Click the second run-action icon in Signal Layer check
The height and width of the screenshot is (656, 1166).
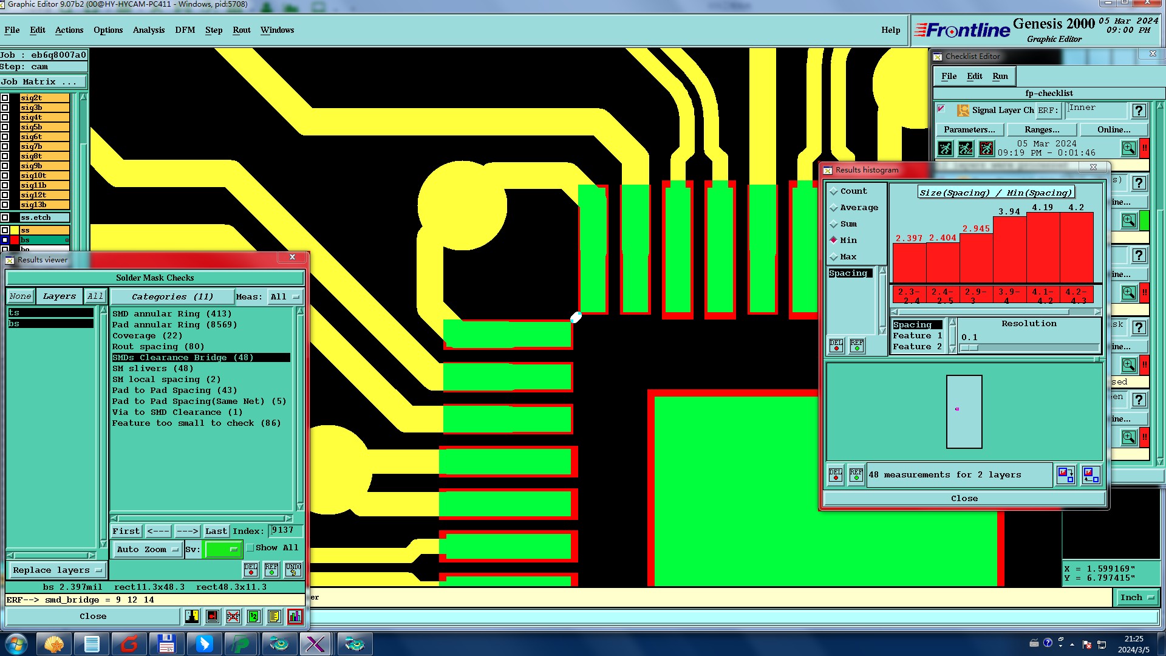click(966, 148)
